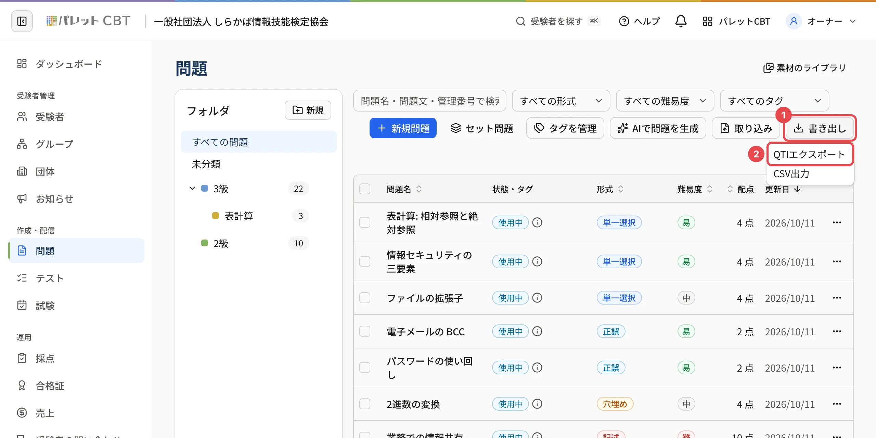Image resolution: width=876 pixels, height=438 pixels.
Task: Open グループ in the sidebar
Action: pos(76,144)
